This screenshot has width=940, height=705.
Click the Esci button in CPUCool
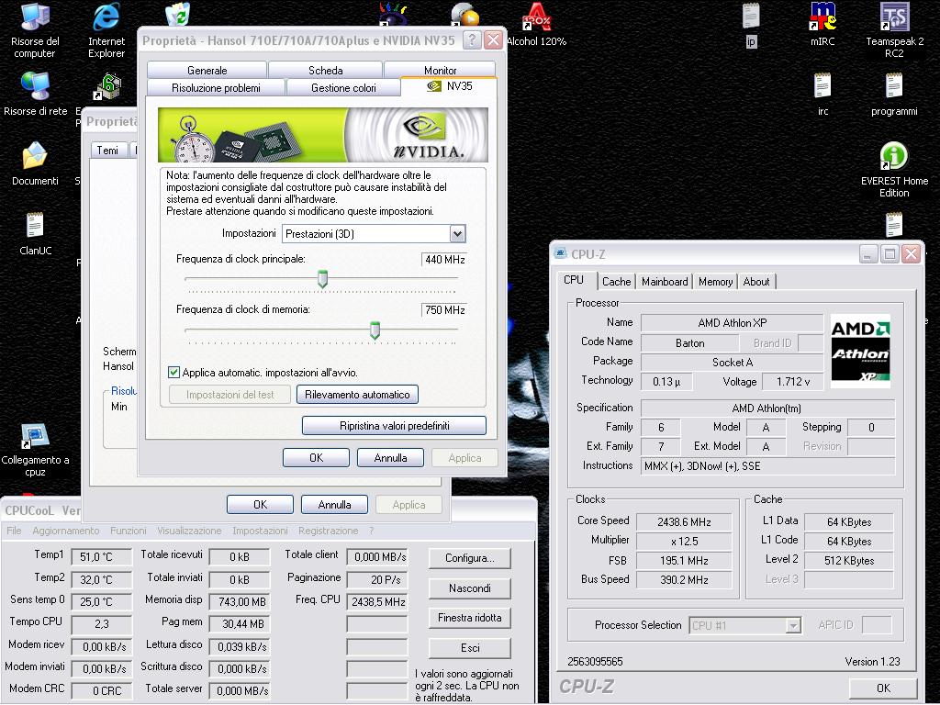coord(470,647)
